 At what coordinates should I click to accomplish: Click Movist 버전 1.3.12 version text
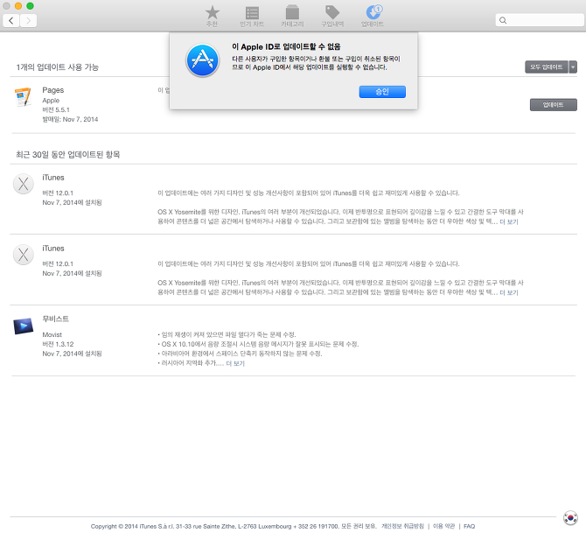click(58, 344)
